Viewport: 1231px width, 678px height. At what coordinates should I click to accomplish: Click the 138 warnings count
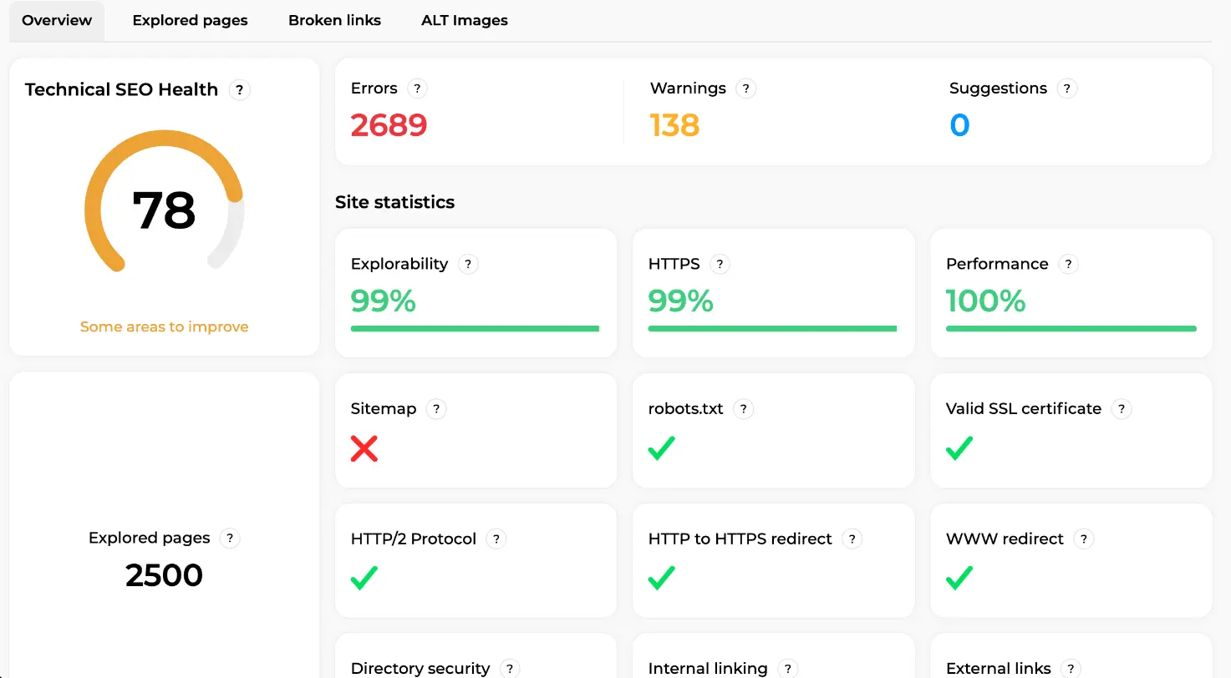tap(674, 125)
